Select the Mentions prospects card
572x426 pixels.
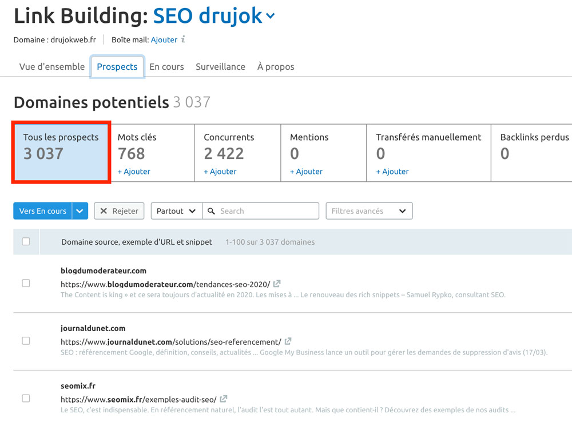(324, 153)
